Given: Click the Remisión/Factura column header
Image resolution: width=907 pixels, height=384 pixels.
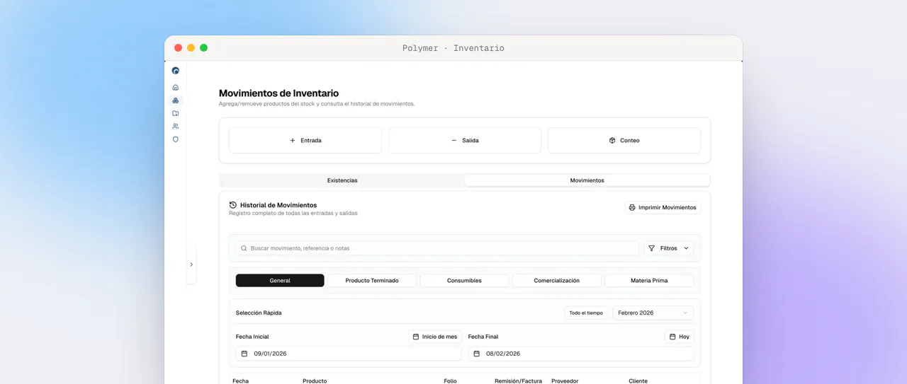Looking at the screenshot, I should click(518, 380).
